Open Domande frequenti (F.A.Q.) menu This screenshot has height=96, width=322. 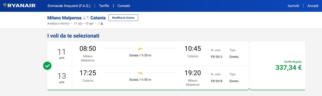pyautogui.click(x=69, y=6)
